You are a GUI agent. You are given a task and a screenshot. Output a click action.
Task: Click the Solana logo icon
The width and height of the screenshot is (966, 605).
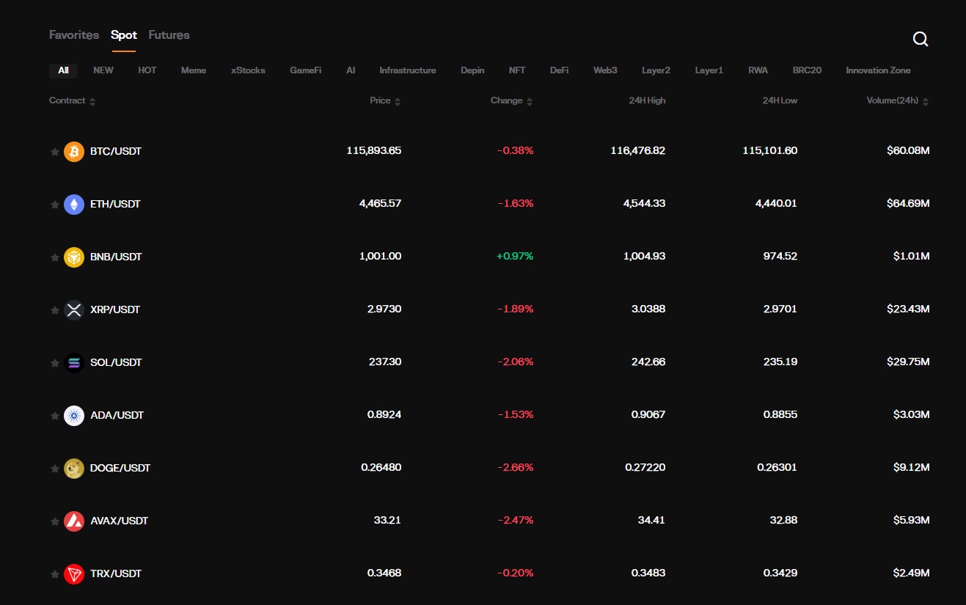(73, 362)
